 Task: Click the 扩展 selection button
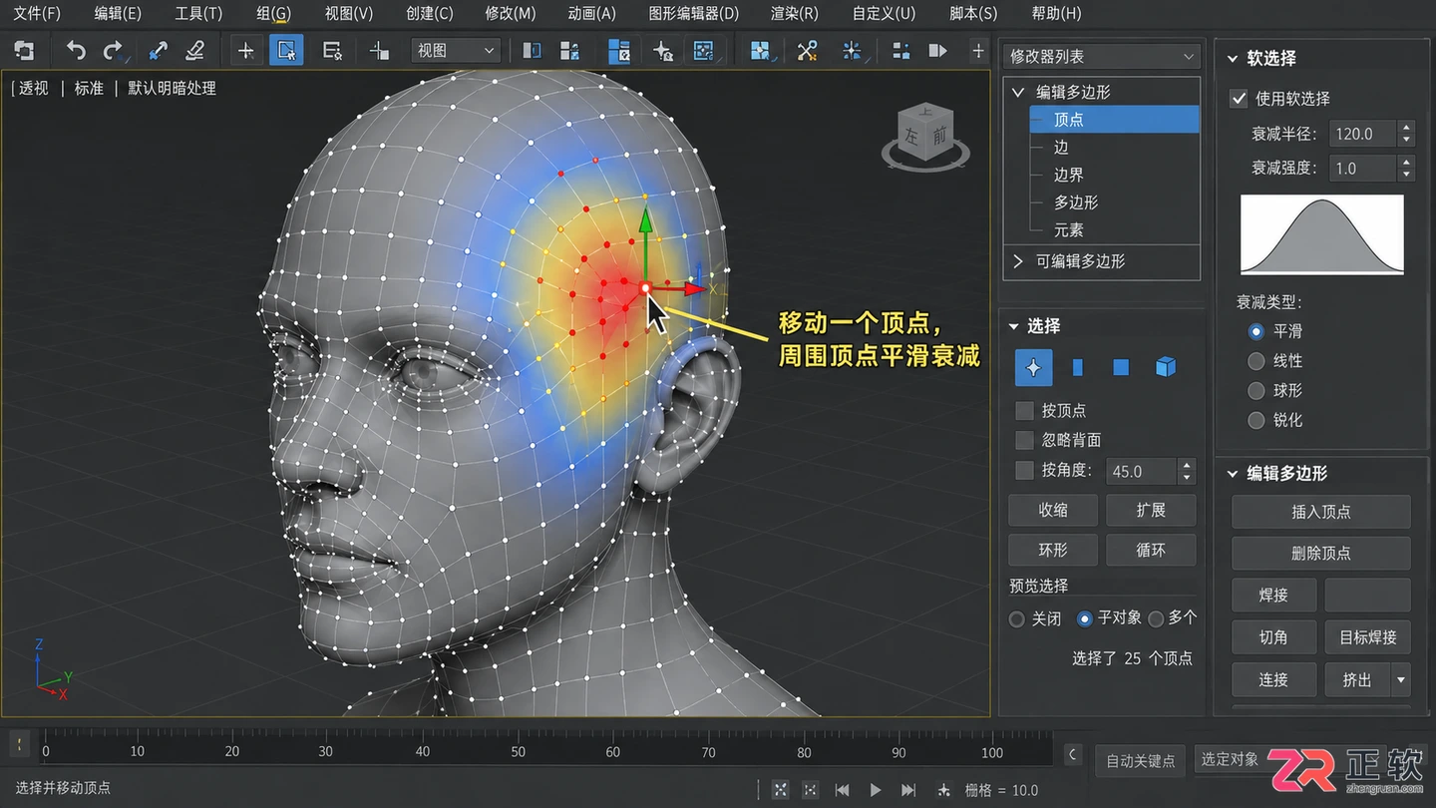click(1151, 511)
